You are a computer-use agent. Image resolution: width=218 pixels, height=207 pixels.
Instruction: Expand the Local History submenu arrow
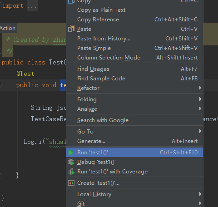(200, 194)
